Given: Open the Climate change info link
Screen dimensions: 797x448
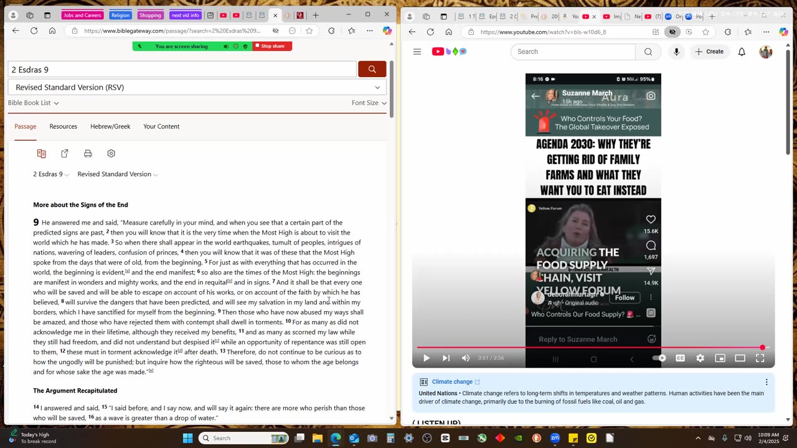Looking at the screenshot, I should (x=456, y=382).
